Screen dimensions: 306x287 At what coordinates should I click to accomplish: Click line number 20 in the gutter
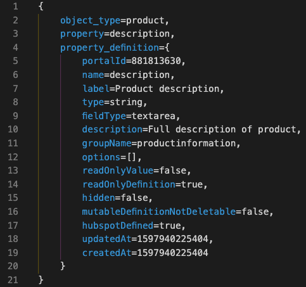[13, 266]
